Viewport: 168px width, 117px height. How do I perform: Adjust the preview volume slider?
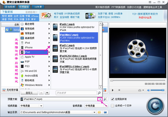157,90
